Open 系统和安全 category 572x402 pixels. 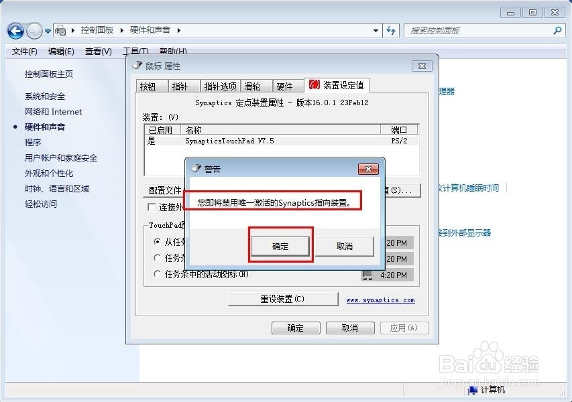pos(45,96)
